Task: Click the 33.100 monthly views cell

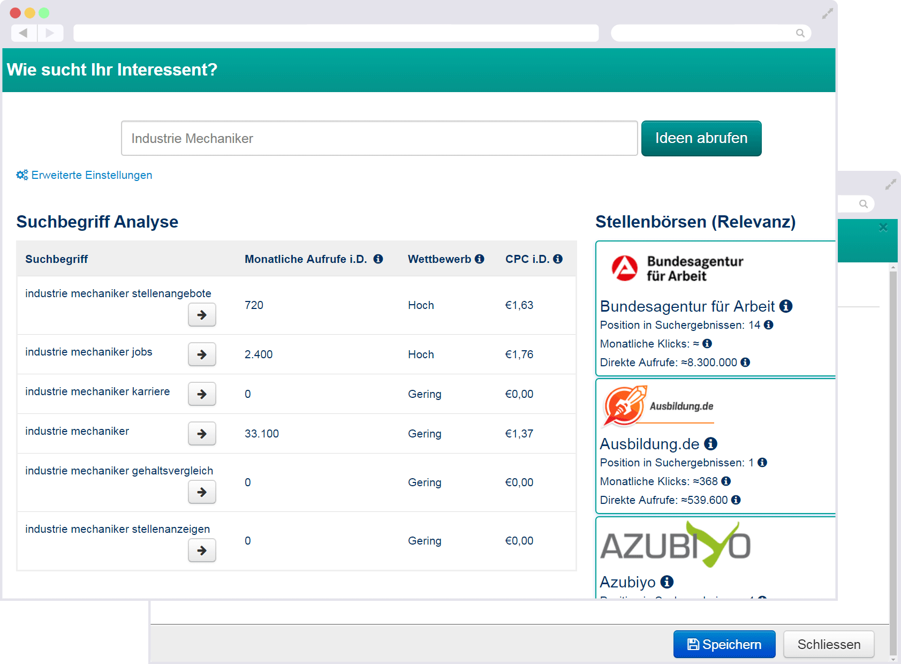Action: (x=262, y=434)
